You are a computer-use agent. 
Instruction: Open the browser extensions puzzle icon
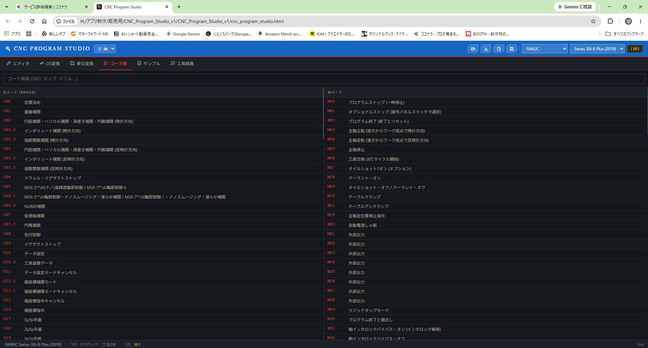pyautogui.click(x=610, y=21)
